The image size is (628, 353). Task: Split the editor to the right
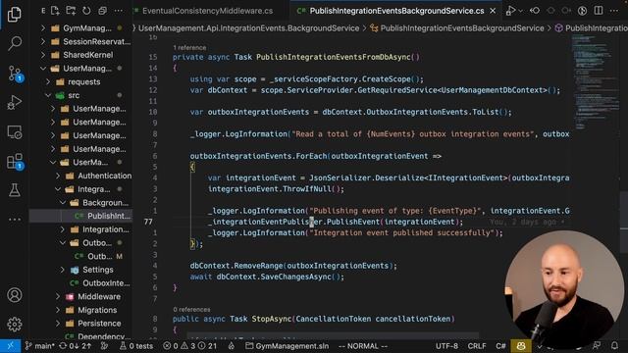pyautogui.click(x=599, y=11)
